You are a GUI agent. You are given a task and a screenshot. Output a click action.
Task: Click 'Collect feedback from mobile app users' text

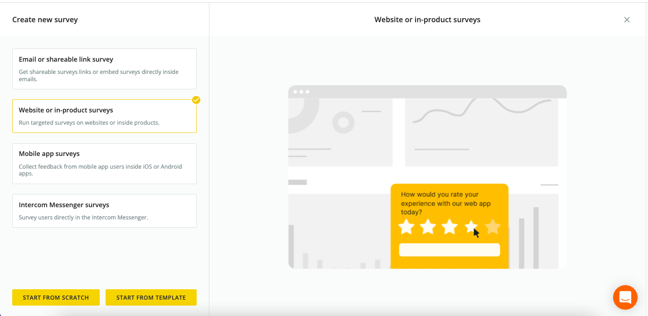click(100, 170)
